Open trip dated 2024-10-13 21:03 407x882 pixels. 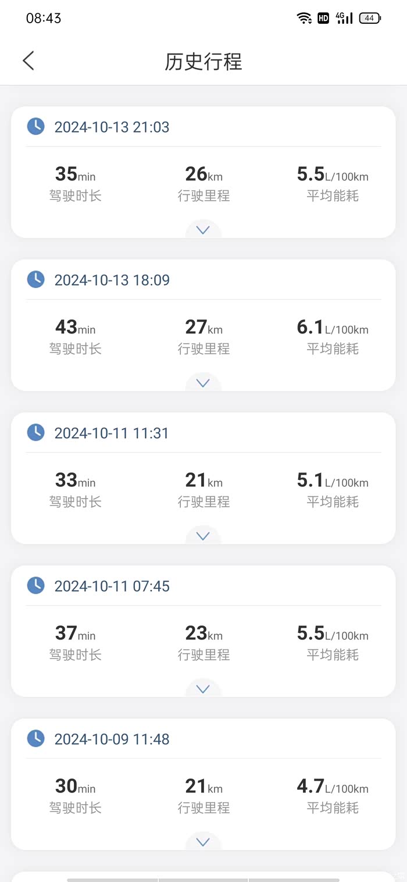(x=112, y=127)
